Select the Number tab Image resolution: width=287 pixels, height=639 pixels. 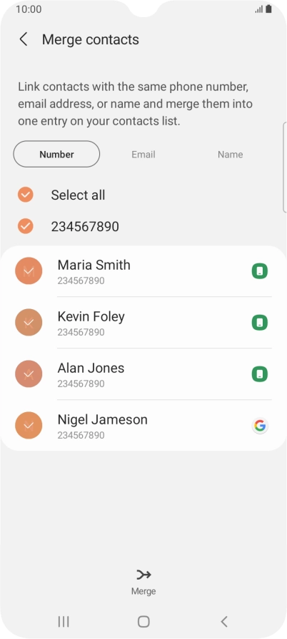pyautogui.click(x=56, y=154)
